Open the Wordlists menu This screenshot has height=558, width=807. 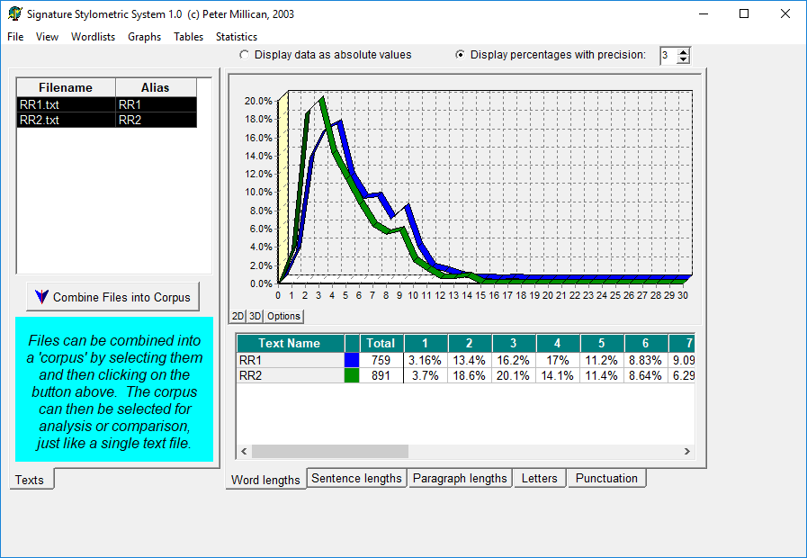94,37
